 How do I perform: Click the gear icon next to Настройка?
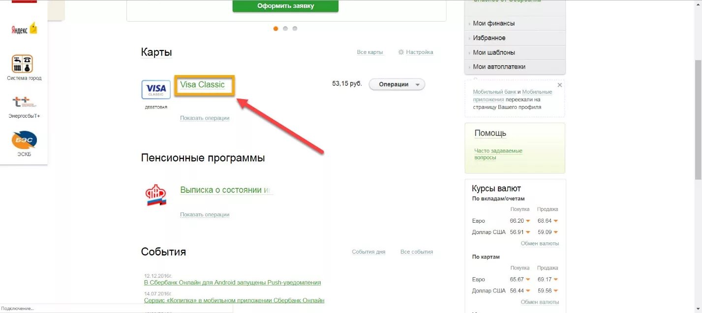(401, 52)
